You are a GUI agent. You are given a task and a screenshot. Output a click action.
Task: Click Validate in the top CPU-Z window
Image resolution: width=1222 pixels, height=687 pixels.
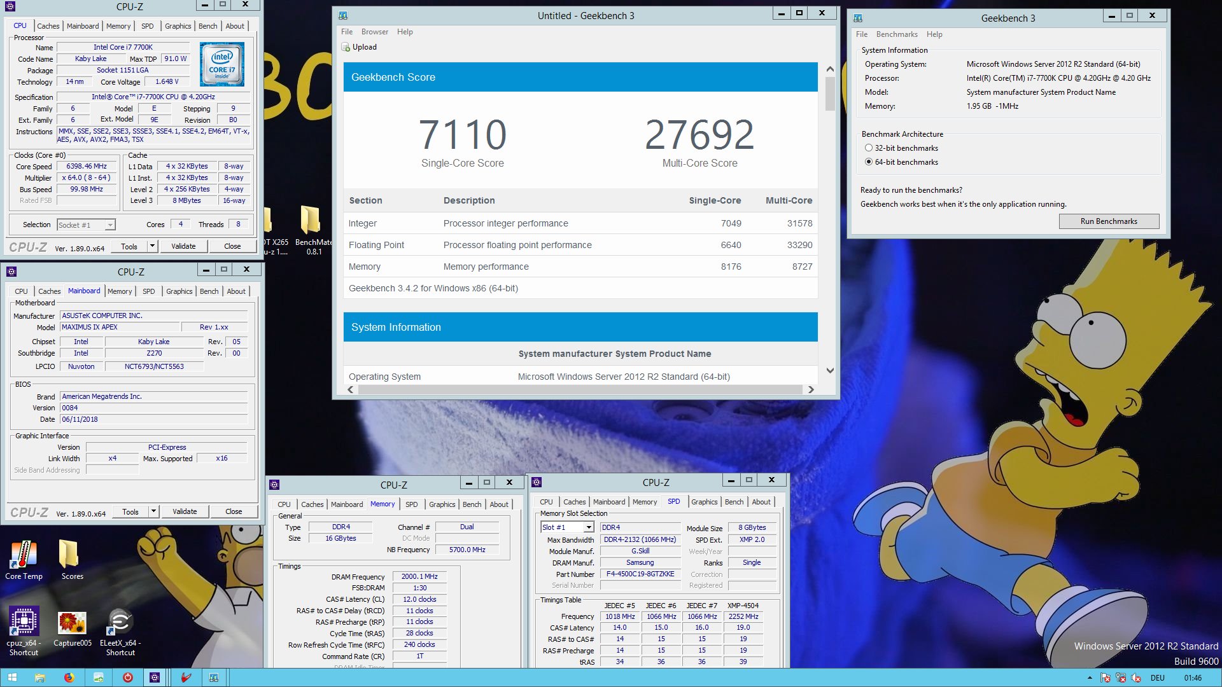click(183, 246)
